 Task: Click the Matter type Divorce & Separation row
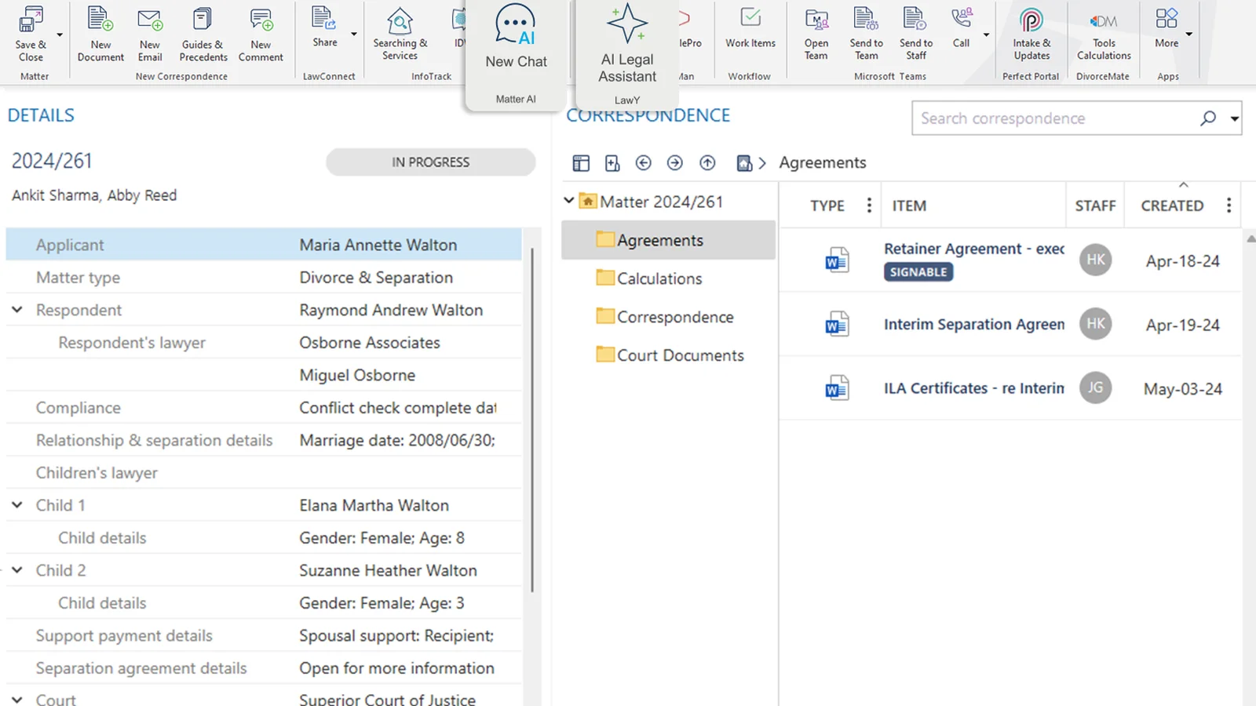(264, 278)
